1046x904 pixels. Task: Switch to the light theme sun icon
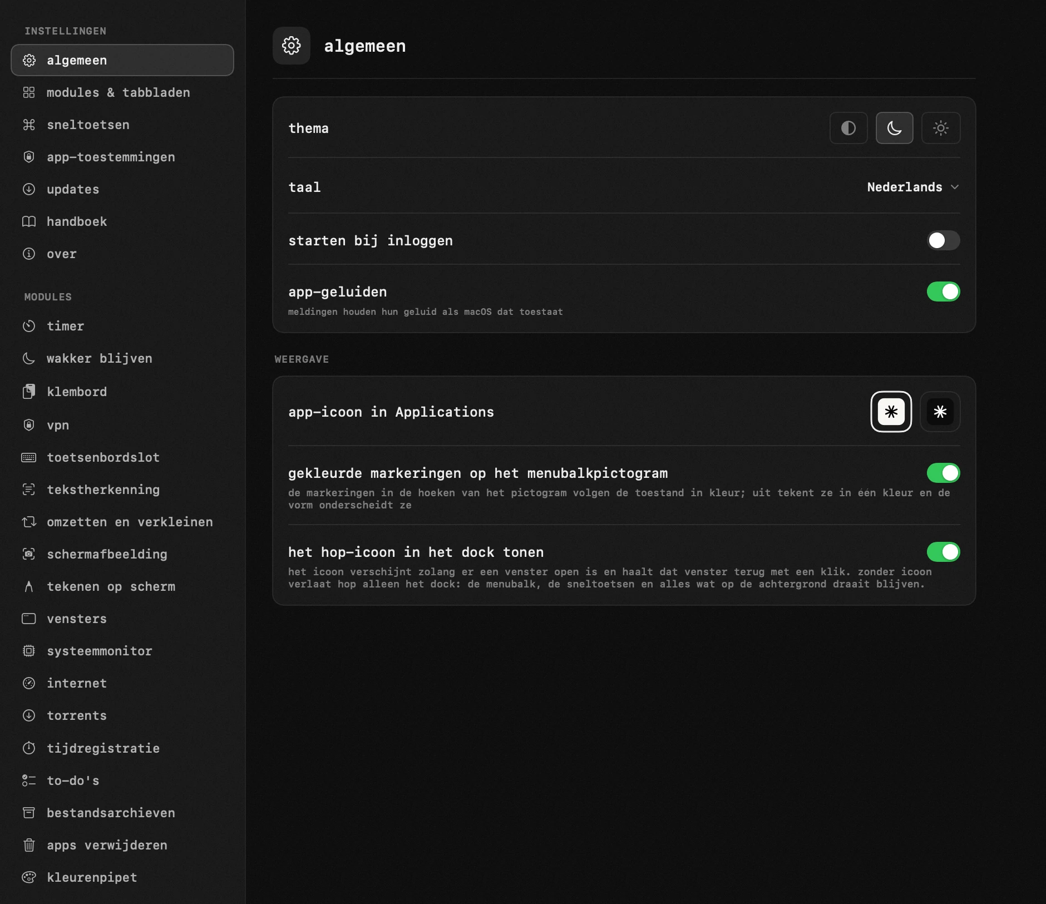[941, 128]
